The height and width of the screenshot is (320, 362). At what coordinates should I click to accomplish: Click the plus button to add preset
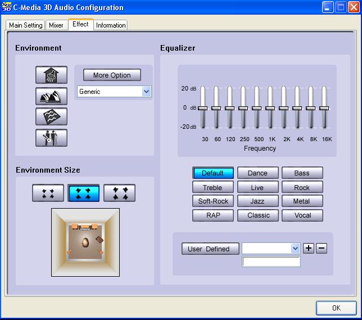(309, 249)
